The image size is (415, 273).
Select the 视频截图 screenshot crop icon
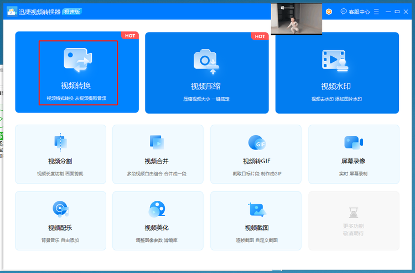click(x=257, y=210)
